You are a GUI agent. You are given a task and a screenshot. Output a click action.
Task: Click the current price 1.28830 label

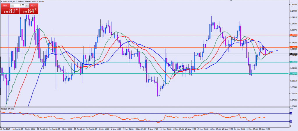tap(293, 54)
